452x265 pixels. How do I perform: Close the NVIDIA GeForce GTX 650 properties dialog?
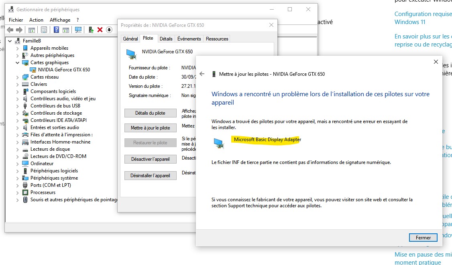pos(271,25)
